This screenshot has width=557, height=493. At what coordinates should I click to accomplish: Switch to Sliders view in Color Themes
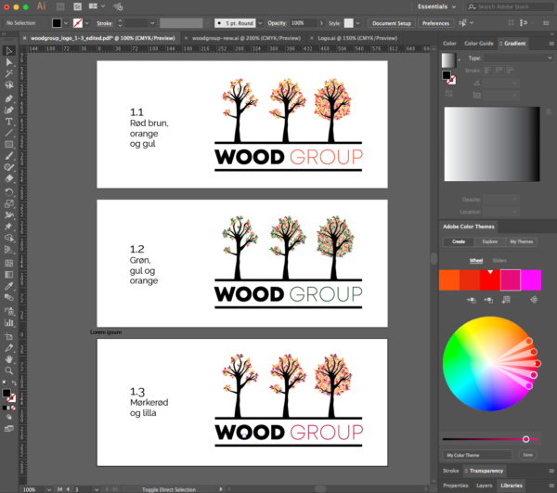point(499,261)
